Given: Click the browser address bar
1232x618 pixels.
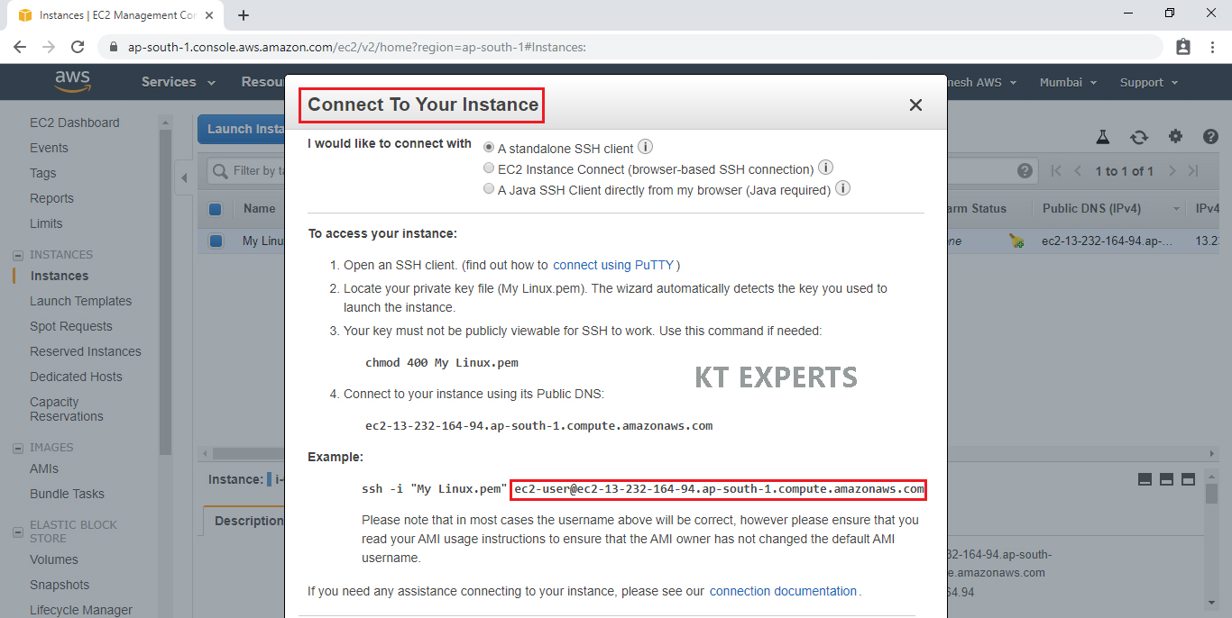Looking at the screenshot, I should [631, 47].
